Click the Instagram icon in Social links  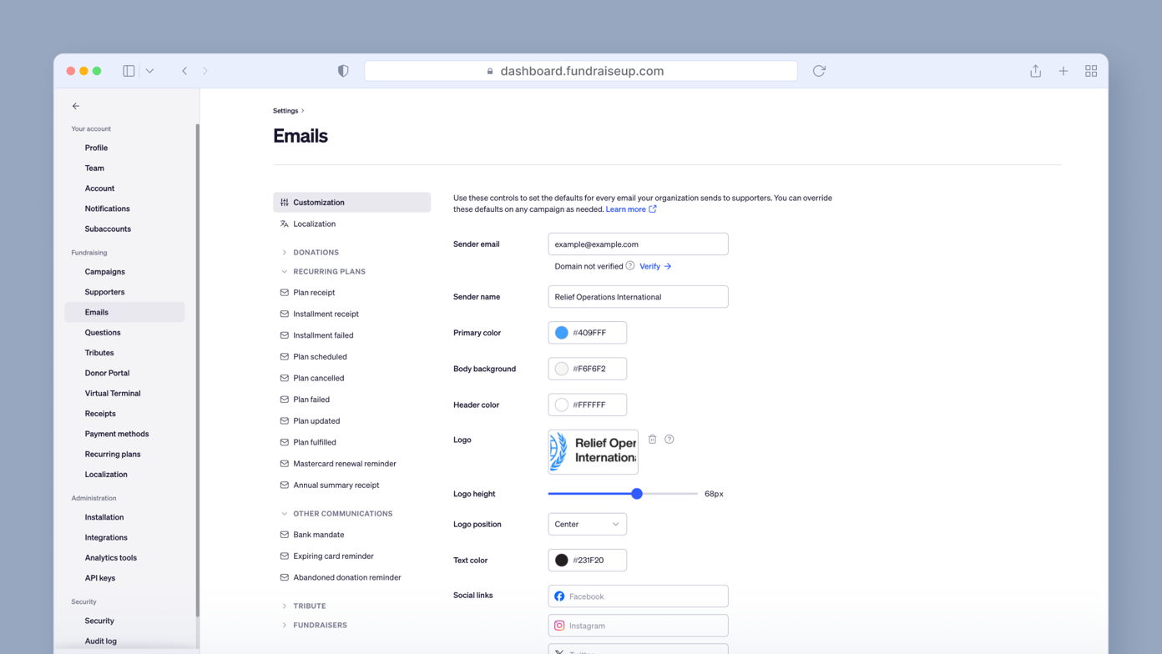[x=558, y=625]
